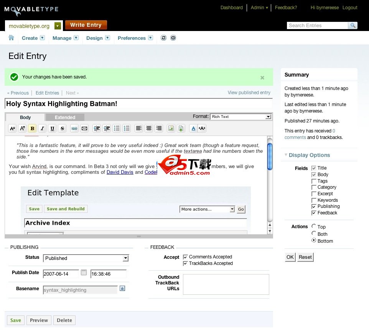Go to the blog home icon
This screenshot has width=369, height=330.
11,38
